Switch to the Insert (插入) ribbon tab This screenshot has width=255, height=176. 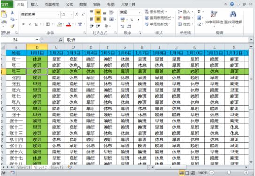coord(34,4)
